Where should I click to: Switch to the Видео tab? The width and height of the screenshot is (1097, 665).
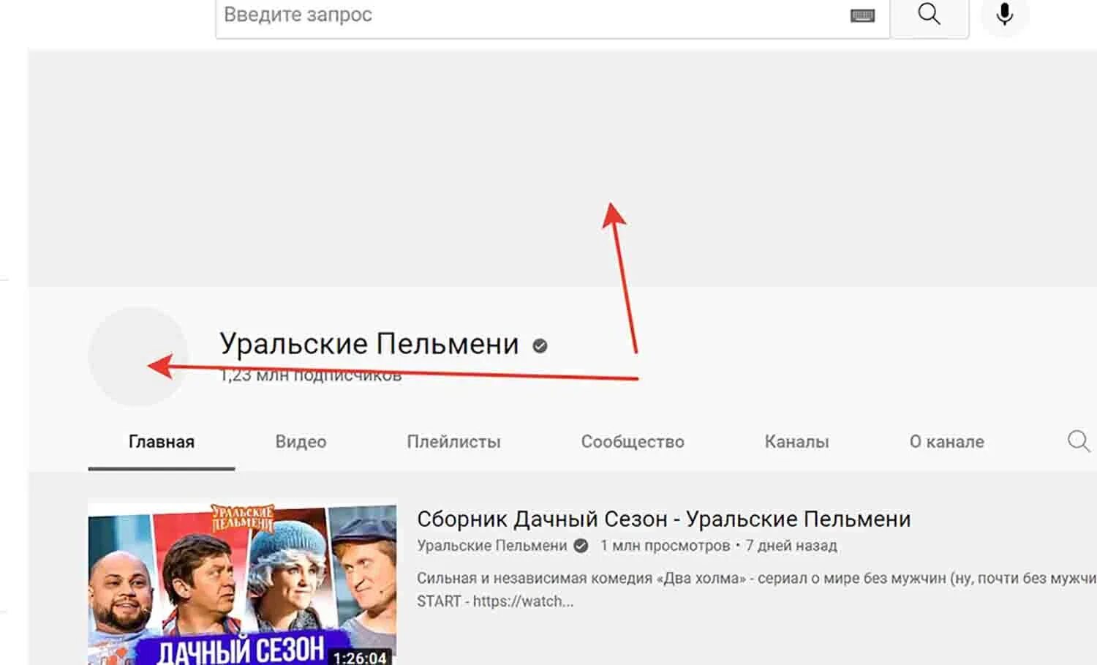[x=300, y=441]
